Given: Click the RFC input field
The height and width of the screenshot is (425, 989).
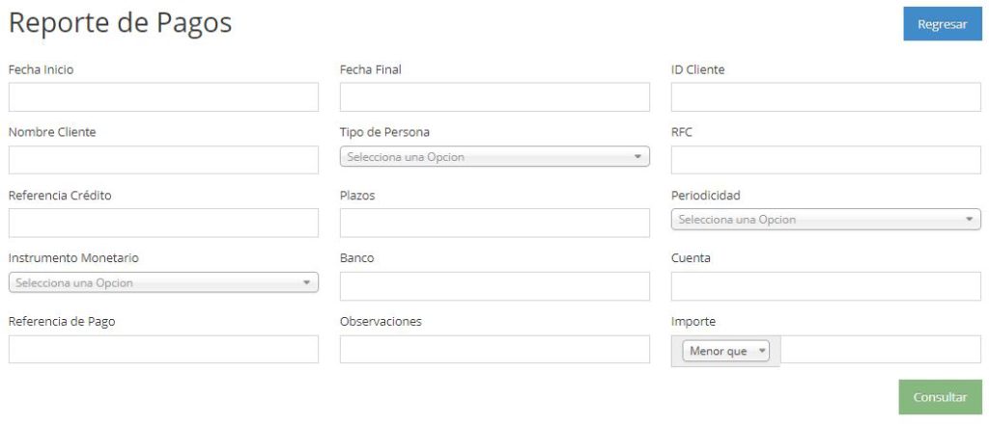Looking at the screenshot, I should click(x=826, y=160).
